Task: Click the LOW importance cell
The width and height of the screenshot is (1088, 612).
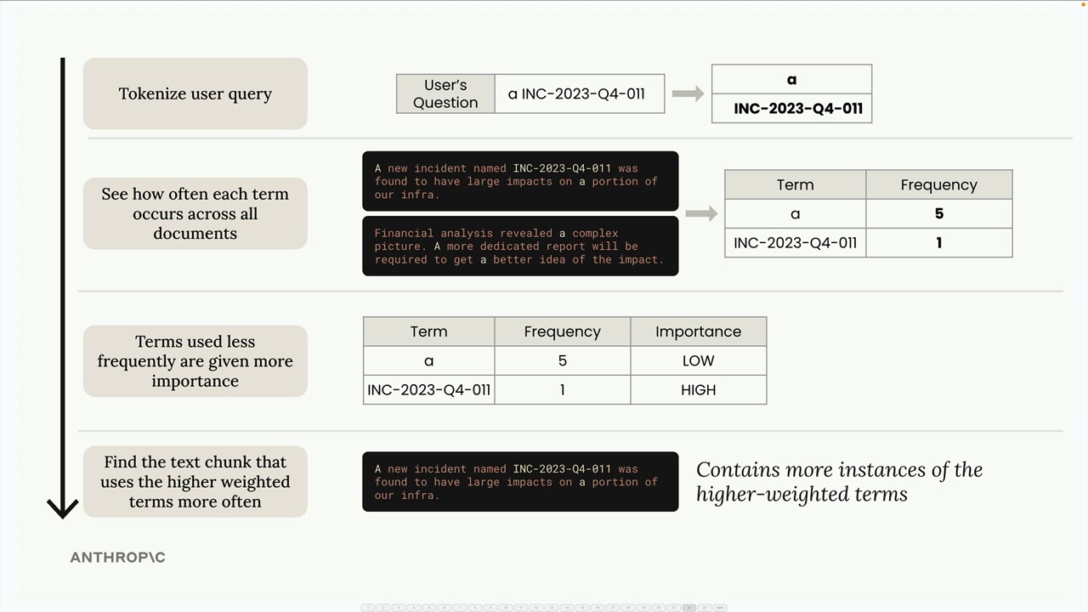Action: coord(698,361)
